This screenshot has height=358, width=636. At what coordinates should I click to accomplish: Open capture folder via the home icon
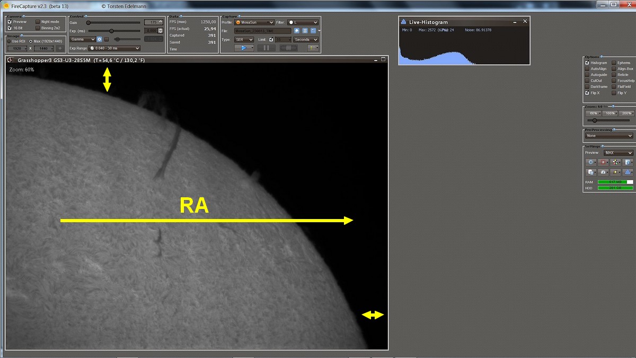297,31
